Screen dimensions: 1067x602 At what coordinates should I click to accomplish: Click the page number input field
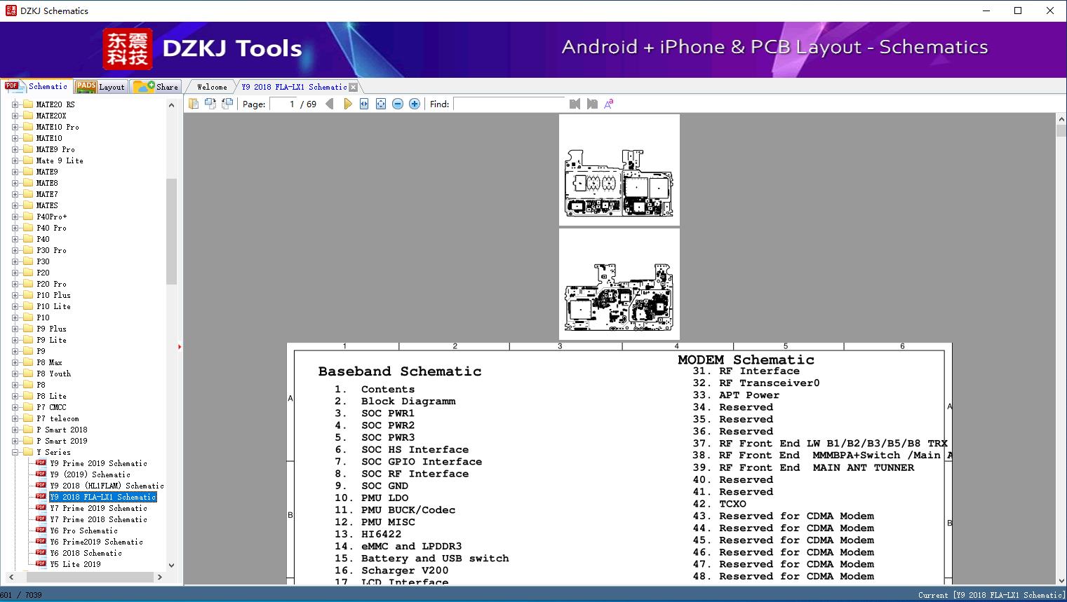(x=283, y=104)
